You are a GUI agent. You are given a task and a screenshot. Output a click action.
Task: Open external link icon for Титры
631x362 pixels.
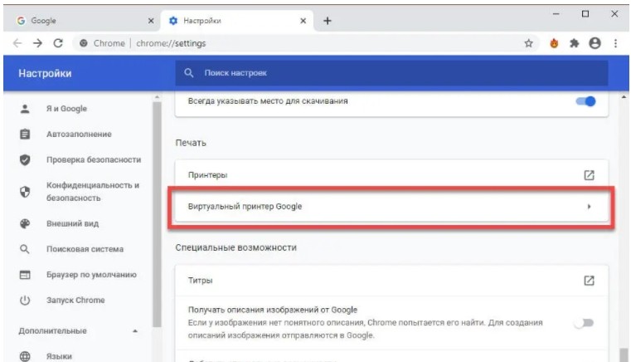point(589,281)
